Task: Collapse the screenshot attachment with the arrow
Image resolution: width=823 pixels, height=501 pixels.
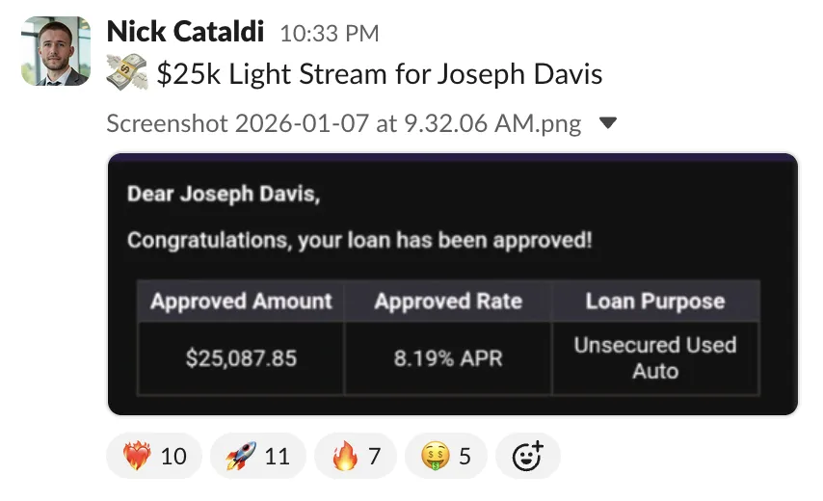Action: point(608,122)
